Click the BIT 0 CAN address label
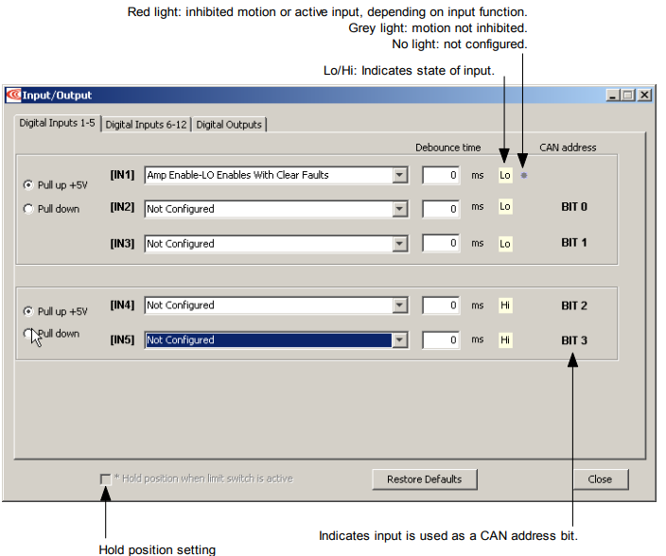 coord(574,207)
